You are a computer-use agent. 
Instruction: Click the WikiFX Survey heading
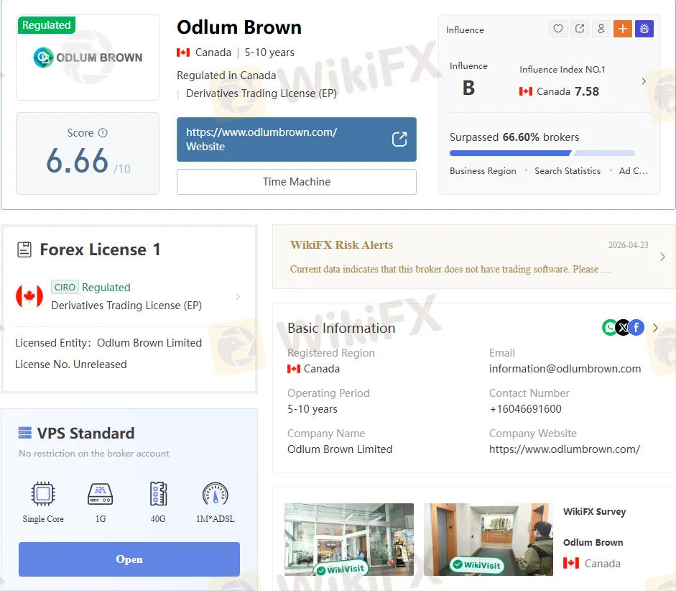[595, 512]
